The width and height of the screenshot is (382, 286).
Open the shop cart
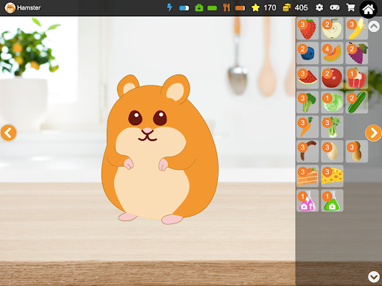pyautogui.click(x=351, y=7)
